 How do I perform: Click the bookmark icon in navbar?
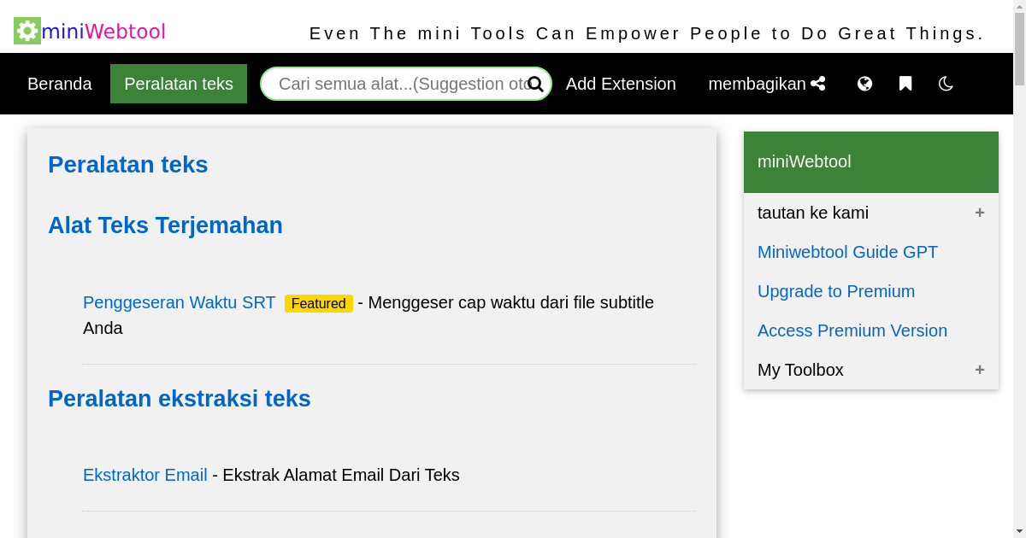tap(905, 84)
